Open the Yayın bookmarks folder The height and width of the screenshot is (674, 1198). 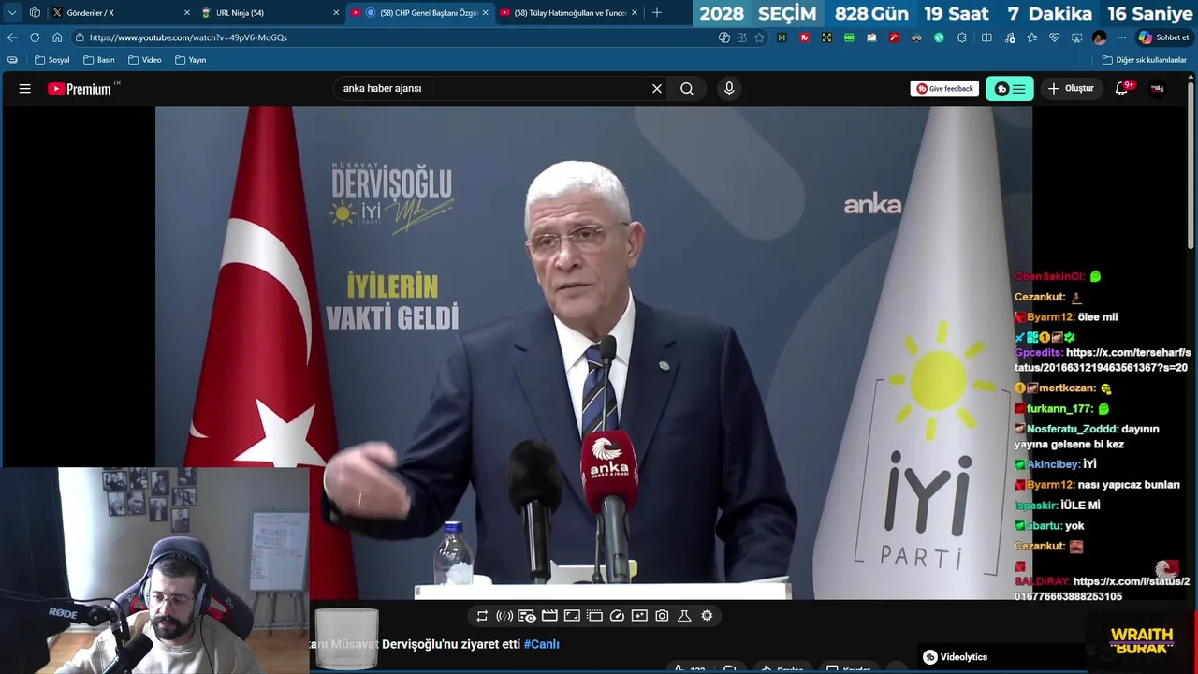[x=190, y=60]
